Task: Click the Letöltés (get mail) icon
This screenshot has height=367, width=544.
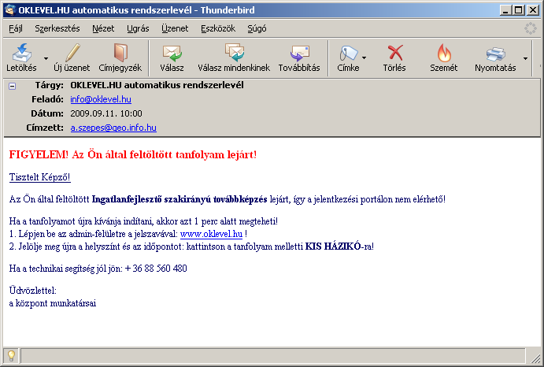Action: pos(21,53)
